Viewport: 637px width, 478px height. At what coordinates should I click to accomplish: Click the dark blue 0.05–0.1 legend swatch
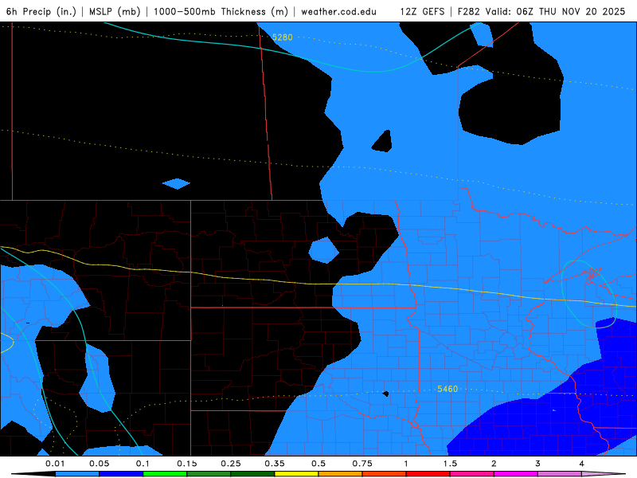click(x=121, y=474)
